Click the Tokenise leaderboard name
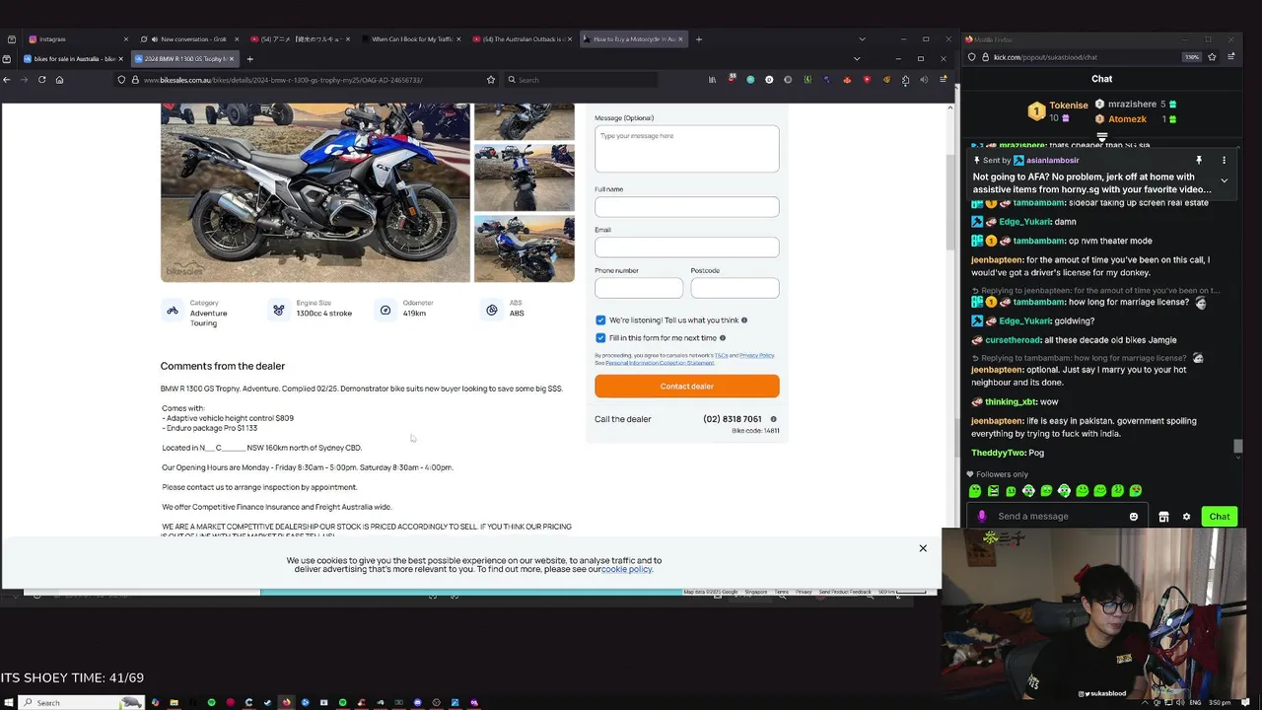 [x=1069, y=106]
